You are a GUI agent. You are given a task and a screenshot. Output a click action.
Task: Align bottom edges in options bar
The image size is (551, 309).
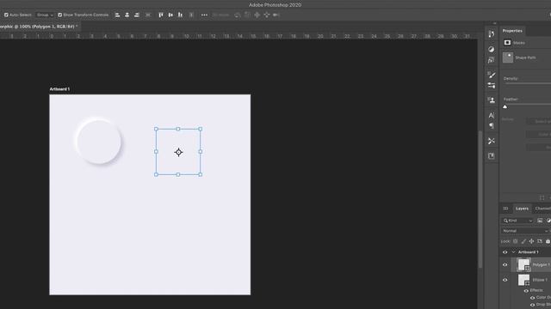tap(180, 15)
